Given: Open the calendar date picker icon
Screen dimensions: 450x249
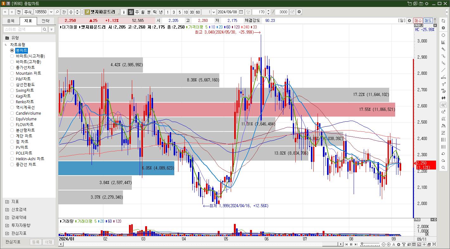Looking at the screenshot, I should tap(241, 12).
